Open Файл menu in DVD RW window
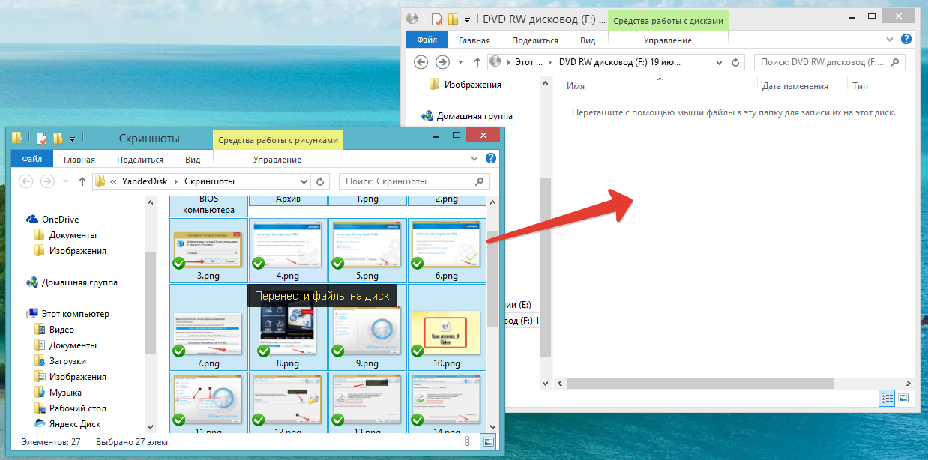The image size is (928, 460). [427, 40]
